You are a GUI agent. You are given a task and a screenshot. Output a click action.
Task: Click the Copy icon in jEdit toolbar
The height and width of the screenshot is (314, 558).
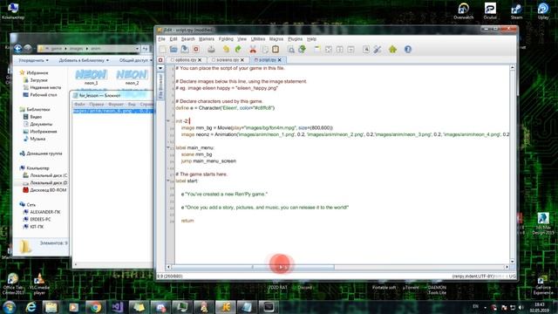(x=265, y=50)
